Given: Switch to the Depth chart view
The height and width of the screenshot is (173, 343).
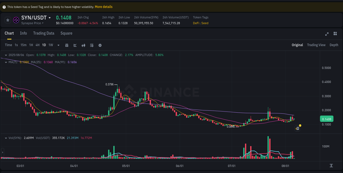Looking at the screenshot, I should pyautogui.click(x=334, y=45).
